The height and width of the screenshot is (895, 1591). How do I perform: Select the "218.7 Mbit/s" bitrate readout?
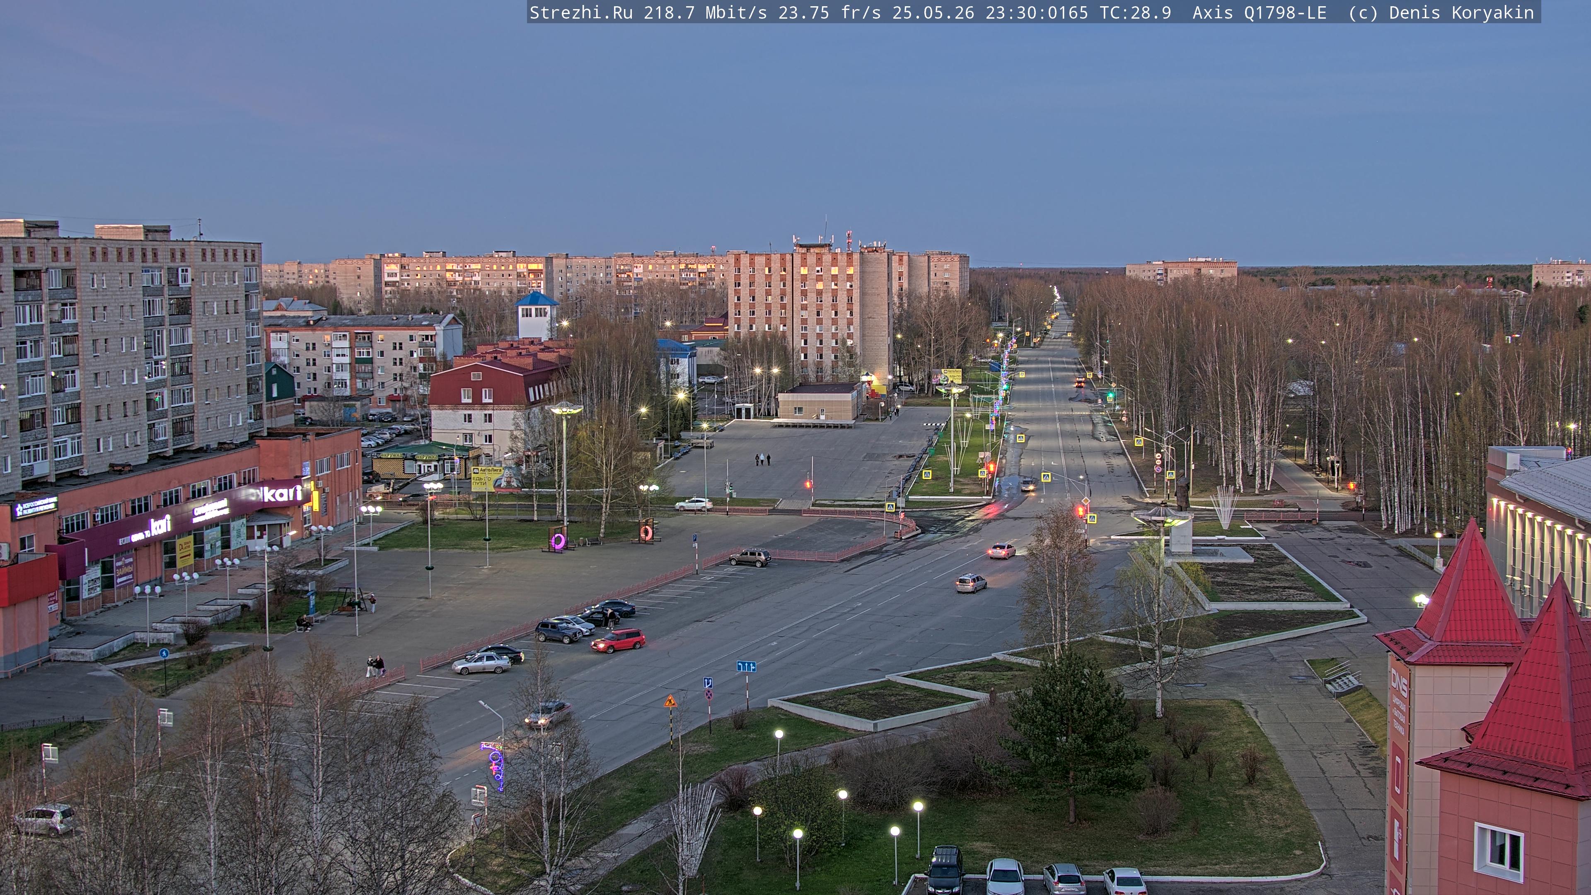[705, 12]
